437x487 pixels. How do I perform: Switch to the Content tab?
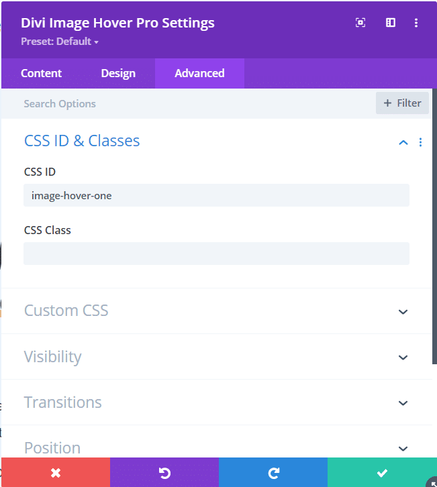pyautogui.click(x=41, y=73)
